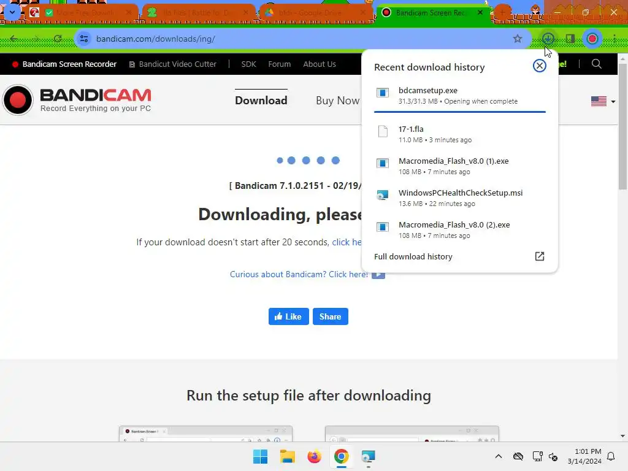
Task: Click the scrollbar up arrow
Action: [622, 58]
